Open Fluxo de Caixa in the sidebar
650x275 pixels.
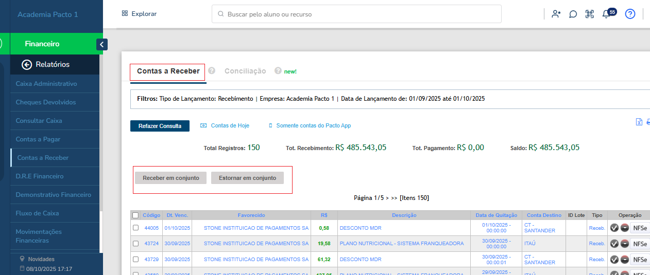tap(37, 213)
